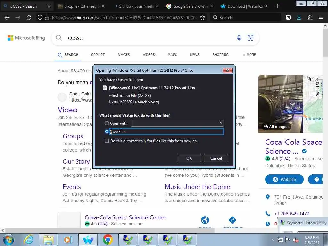Switch to the VIDEOS search tab

(149, 55)
